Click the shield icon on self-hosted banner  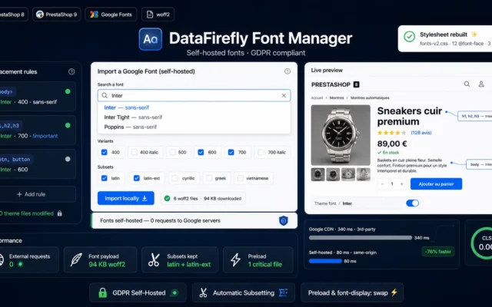pyautogui.click(x=284, y=220)
